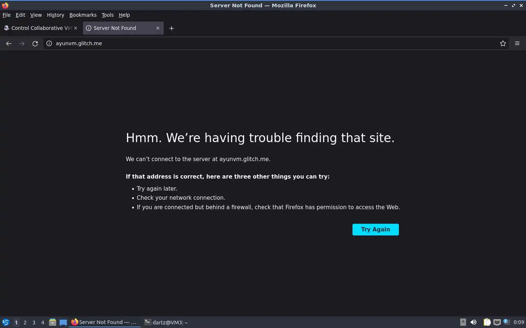Click the info icon on Server Not Found tab
This screenshot has width=526, height=328.
pos(88,28)
